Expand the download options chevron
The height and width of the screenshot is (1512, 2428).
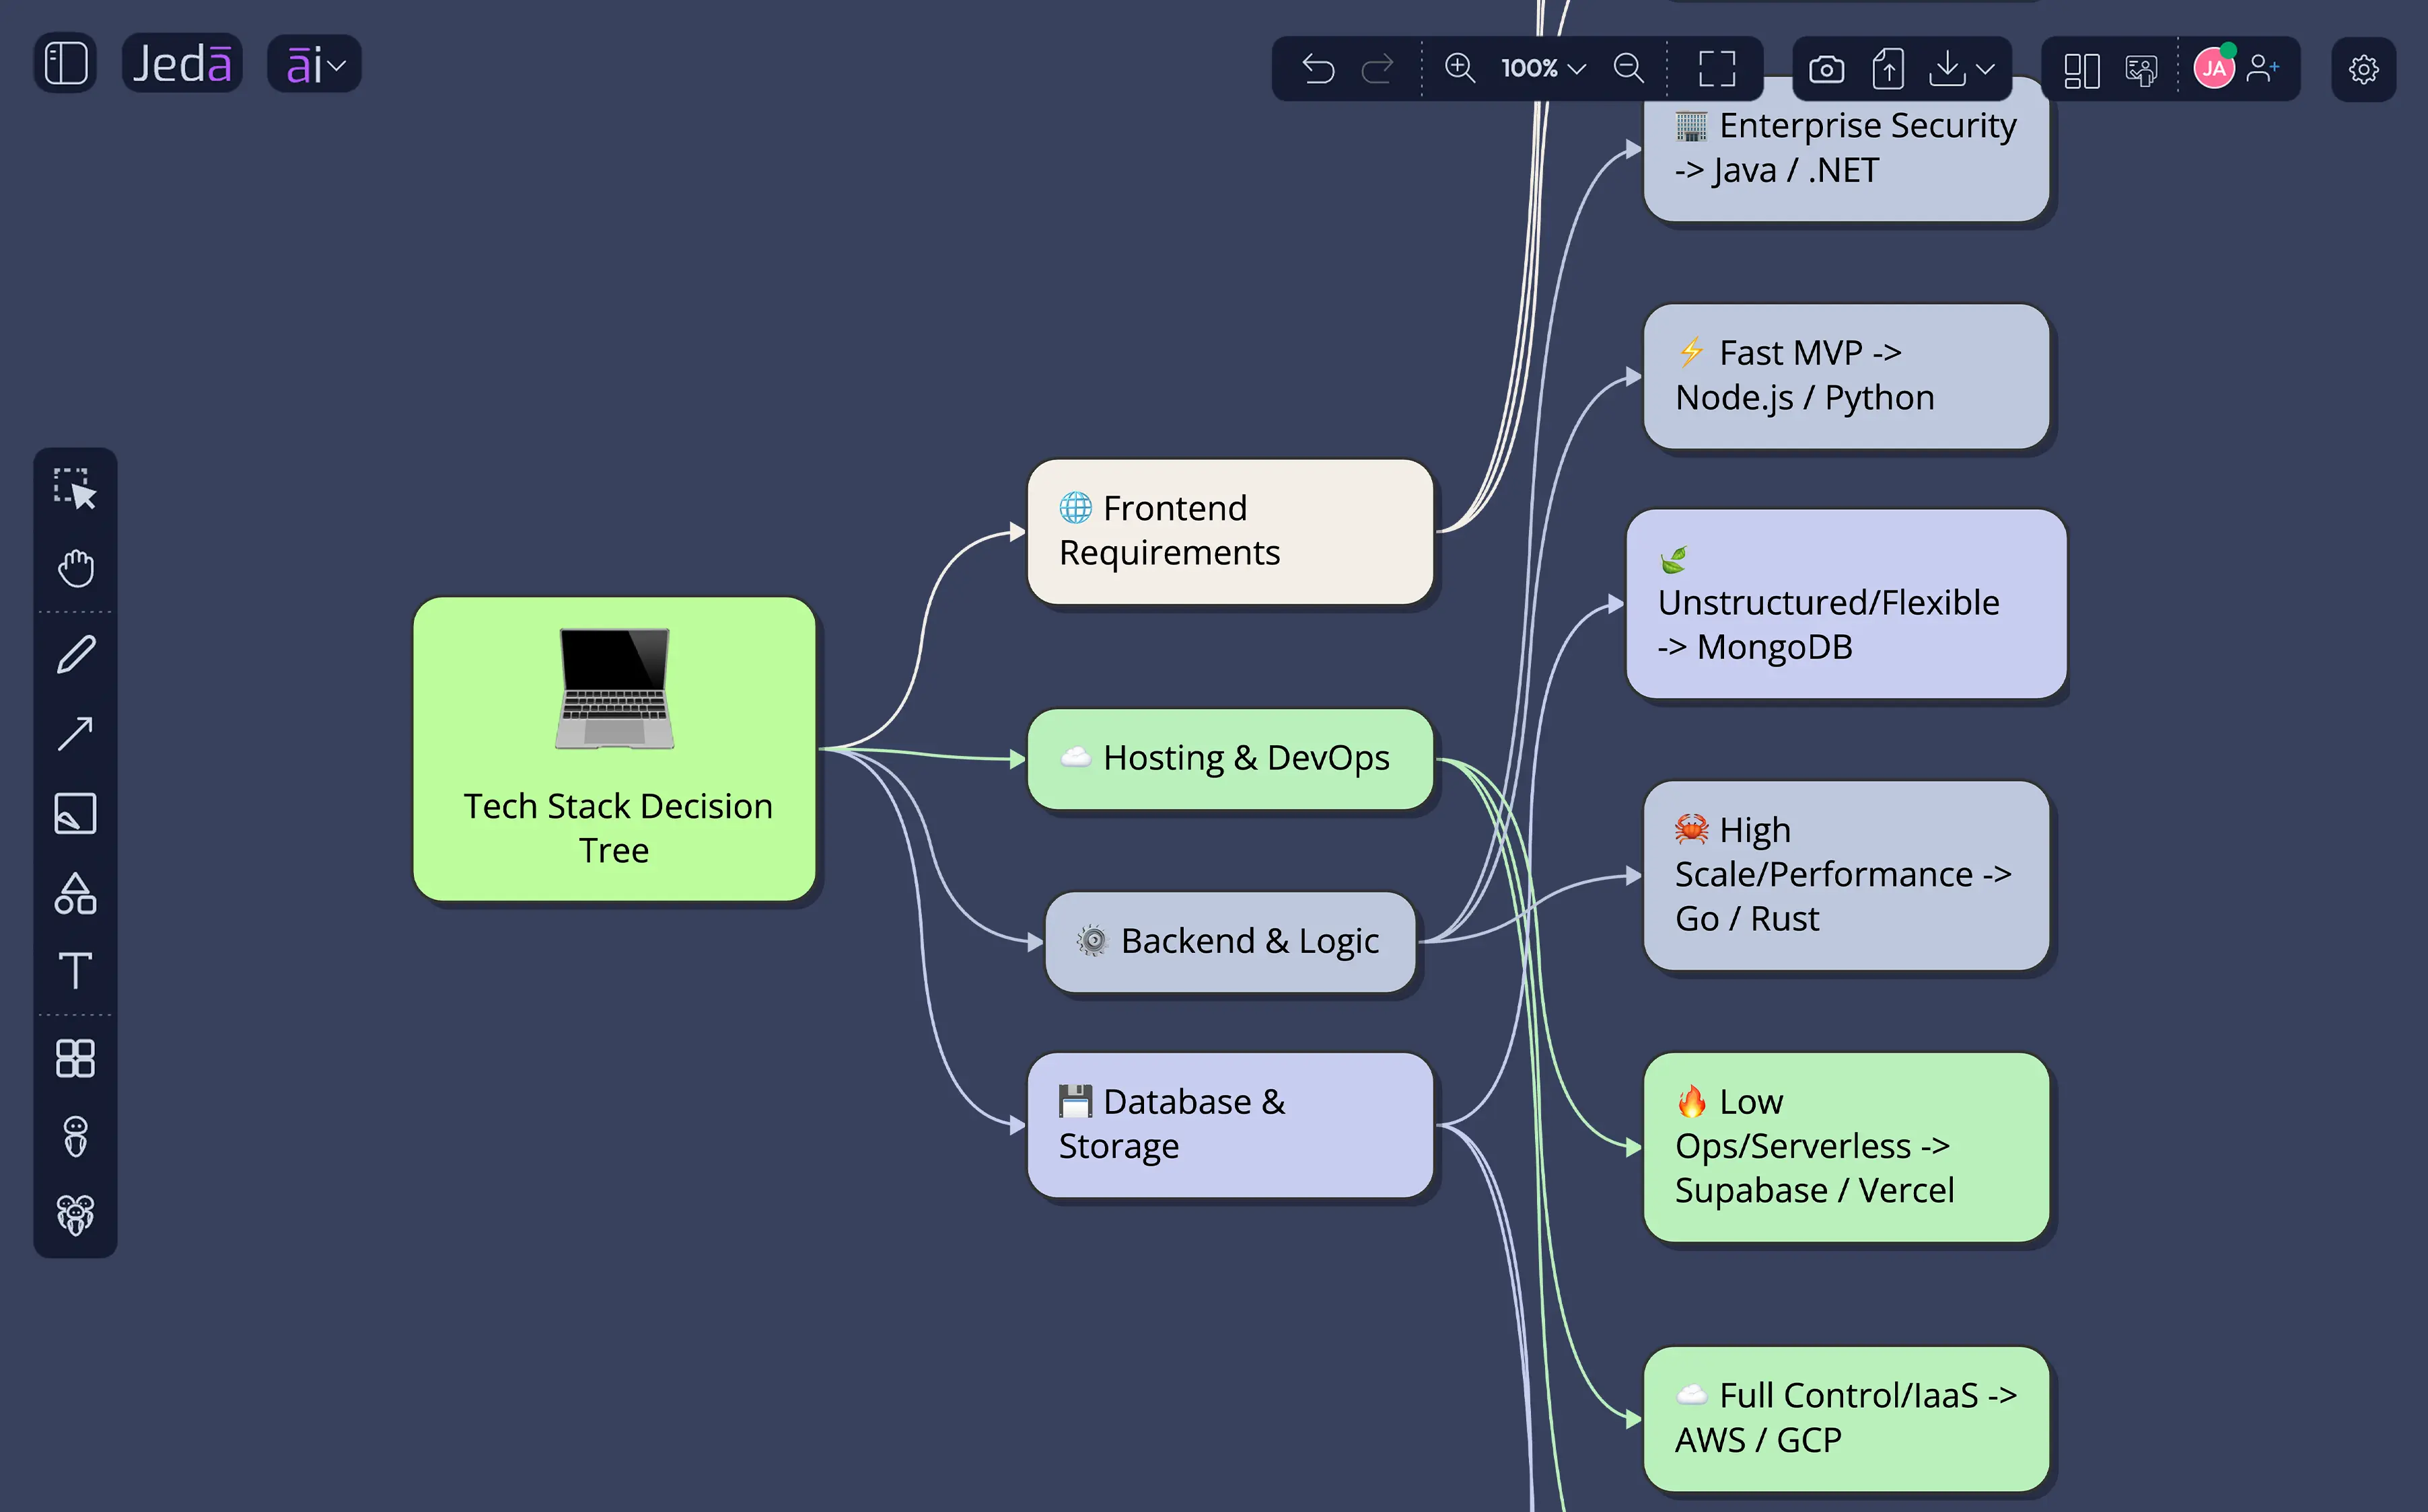[x=1987, y=69]
